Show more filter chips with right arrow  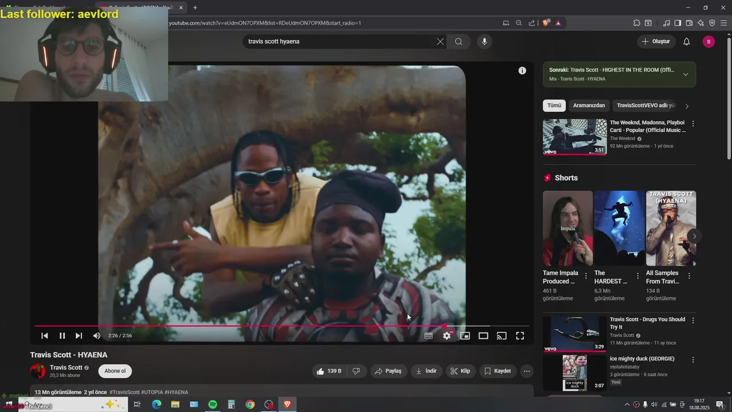[x=687, y=106]
